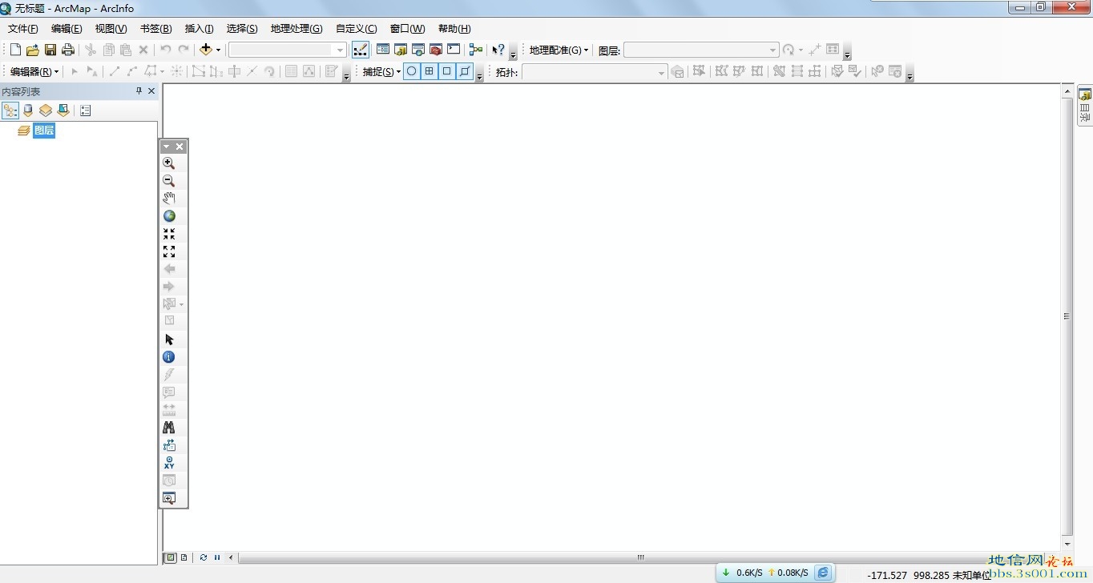The image size is (1093, 583).
Task: Select the 图层 data frame
Action: click(44, 131)
